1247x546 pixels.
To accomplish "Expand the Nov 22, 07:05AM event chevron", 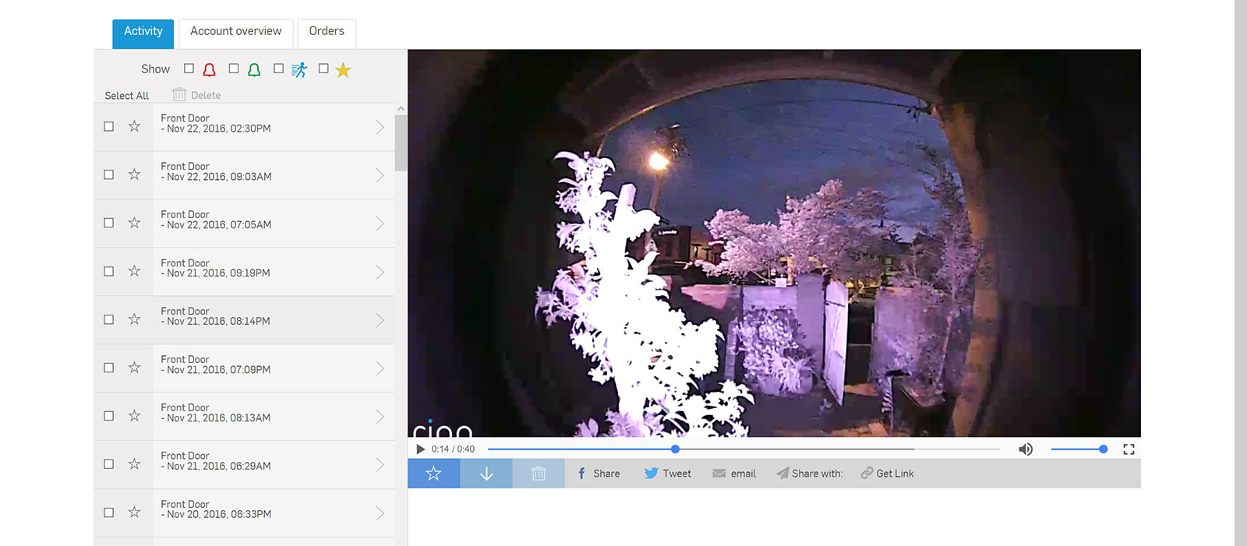I will pos(380,224).
